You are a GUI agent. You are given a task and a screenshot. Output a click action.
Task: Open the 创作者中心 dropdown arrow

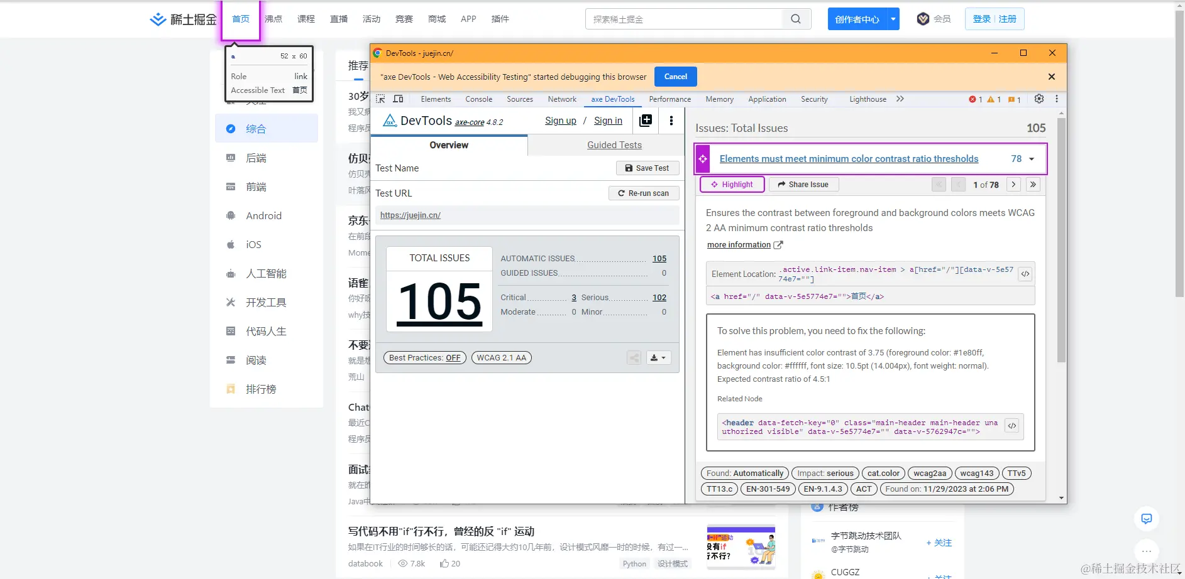(x=893, y=19)
